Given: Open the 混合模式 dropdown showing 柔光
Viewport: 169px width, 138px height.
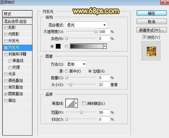Looking at the screenshot, I should 86,25.
